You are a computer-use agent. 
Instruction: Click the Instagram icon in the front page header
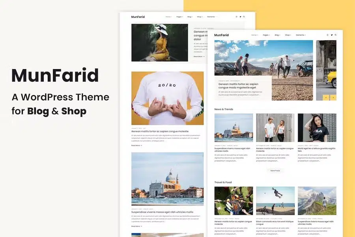point(327,35)
